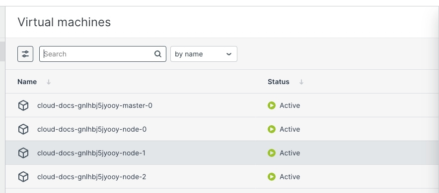439x193 pixels.
Task: Click the Virtual machines heading
Action: (x=64, y=22)
